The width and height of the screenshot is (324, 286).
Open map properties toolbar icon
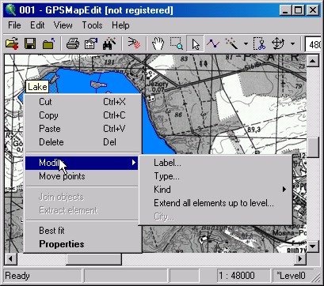coord(90,43)
